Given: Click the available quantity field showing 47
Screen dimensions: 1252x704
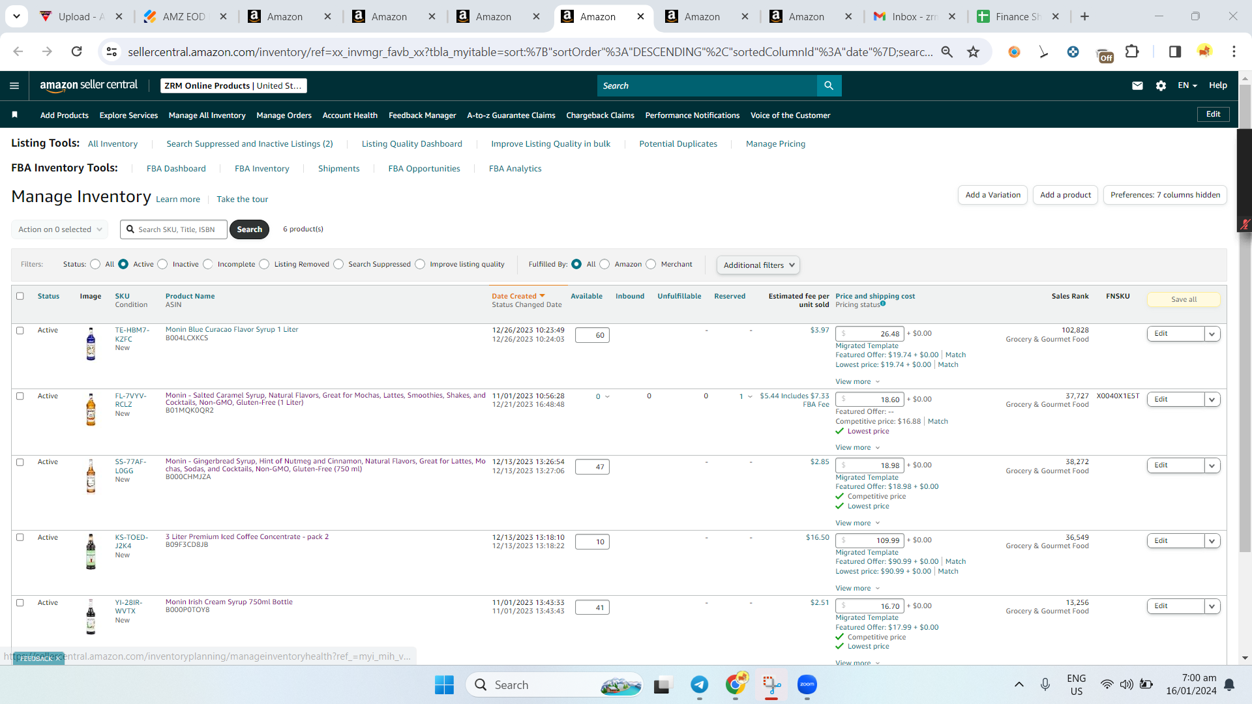Looking at the screenshot, I should (x=592, y=467).
